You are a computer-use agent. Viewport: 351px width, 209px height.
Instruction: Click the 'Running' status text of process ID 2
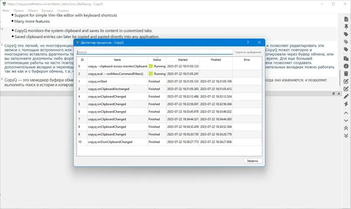tap(160, 74)
